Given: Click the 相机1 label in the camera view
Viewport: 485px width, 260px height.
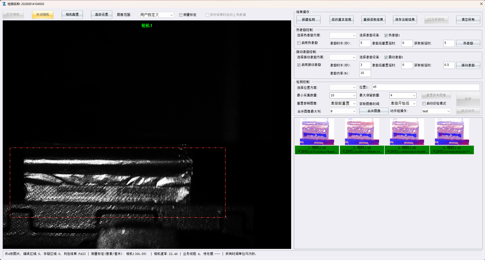Looking at the screenshot, I should point(147,26).
